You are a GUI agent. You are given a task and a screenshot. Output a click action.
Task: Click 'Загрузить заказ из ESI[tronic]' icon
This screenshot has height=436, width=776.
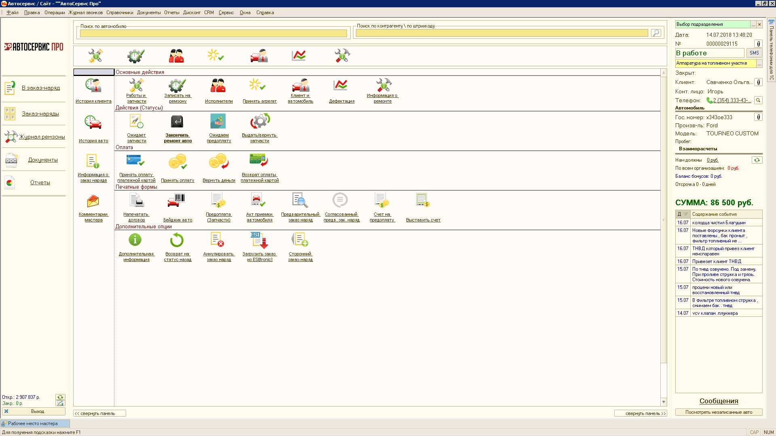click(259, 240)
